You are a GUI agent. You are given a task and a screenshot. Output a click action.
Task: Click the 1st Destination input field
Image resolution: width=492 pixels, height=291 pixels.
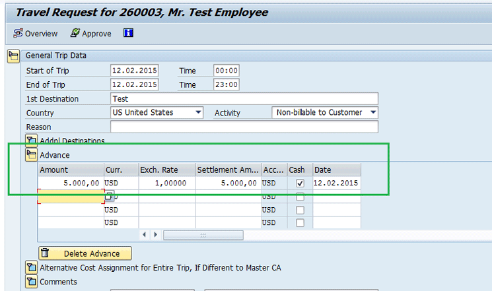pos(244,99)
